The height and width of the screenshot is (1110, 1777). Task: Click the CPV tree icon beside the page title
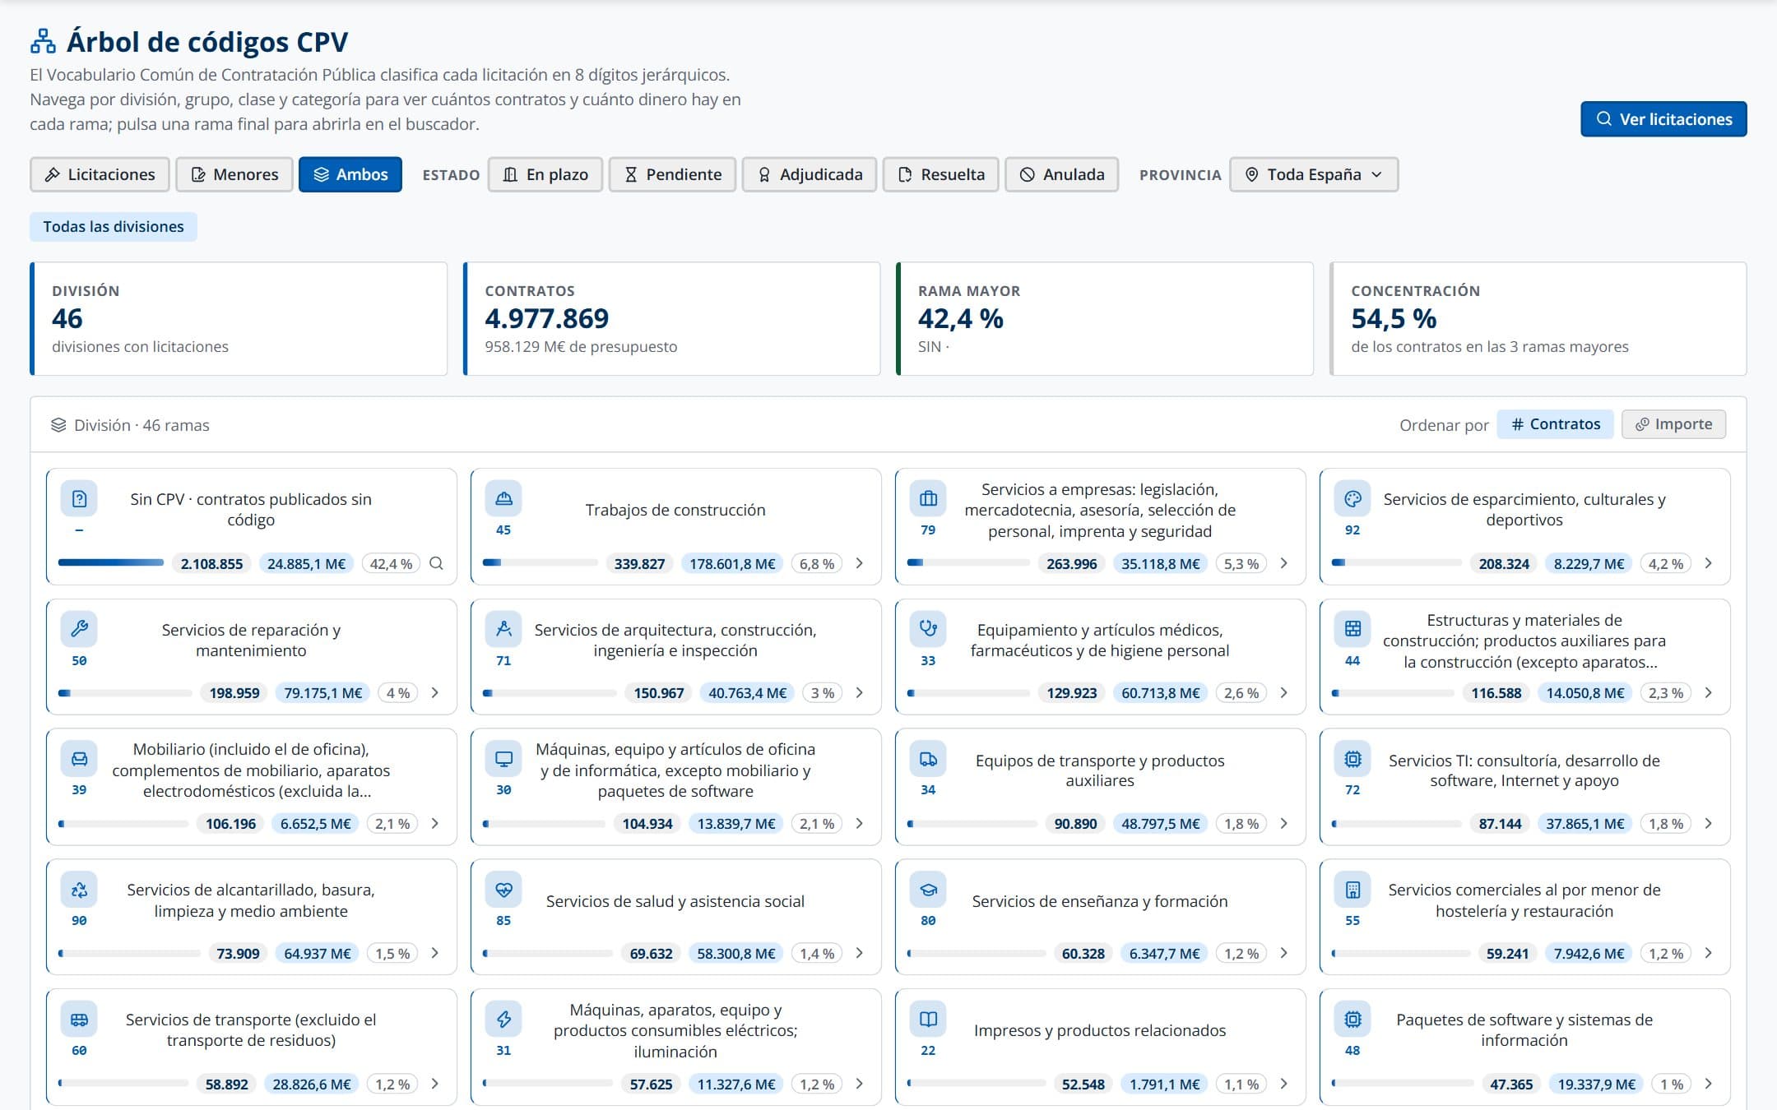click(x=43, y=41)
